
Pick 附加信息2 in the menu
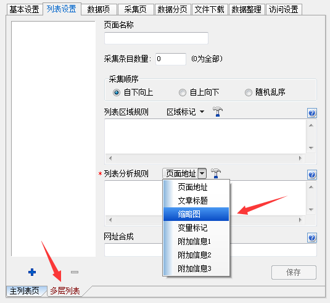point(196,255)
